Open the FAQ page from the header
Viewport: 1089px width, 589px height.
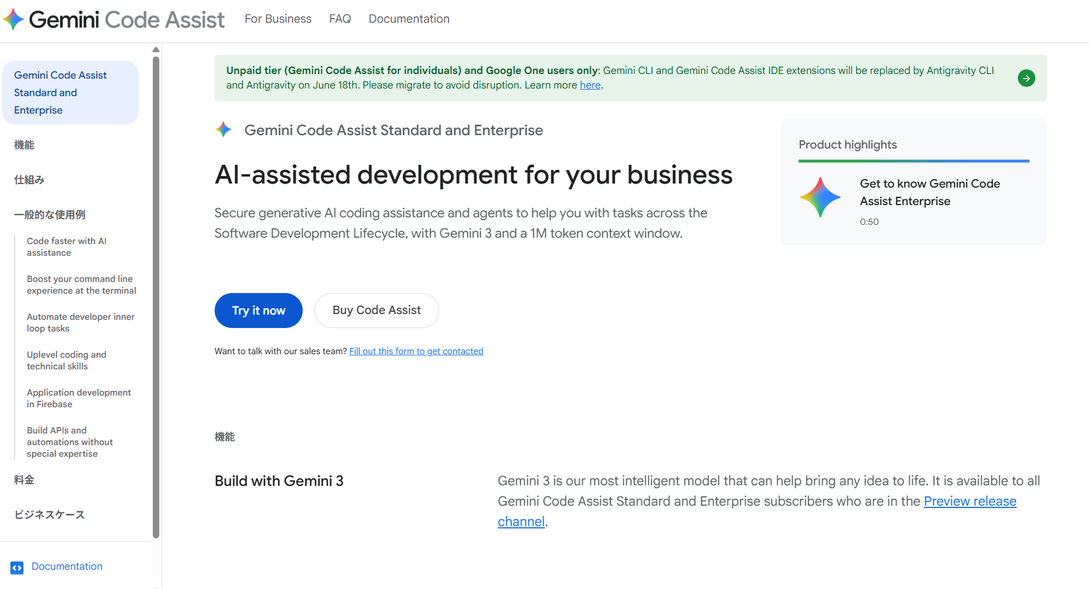(x=340, y=19)
